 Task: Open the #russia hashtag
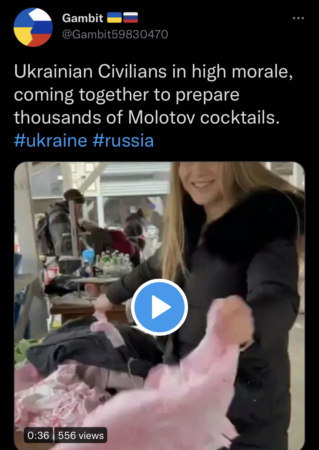pyautogui.click(x=123, y=141)
